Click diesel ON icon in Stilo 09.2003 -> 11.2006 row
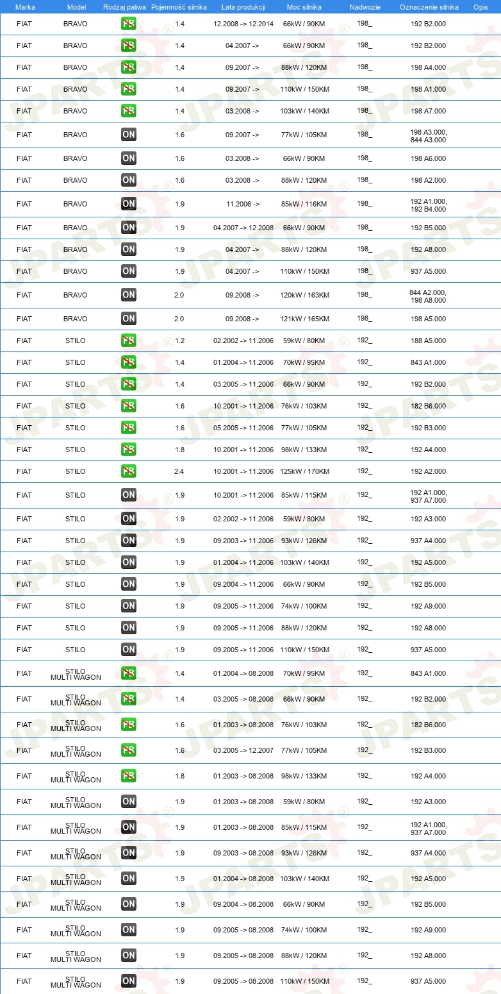Screen dimensions: 501x994 129,541
